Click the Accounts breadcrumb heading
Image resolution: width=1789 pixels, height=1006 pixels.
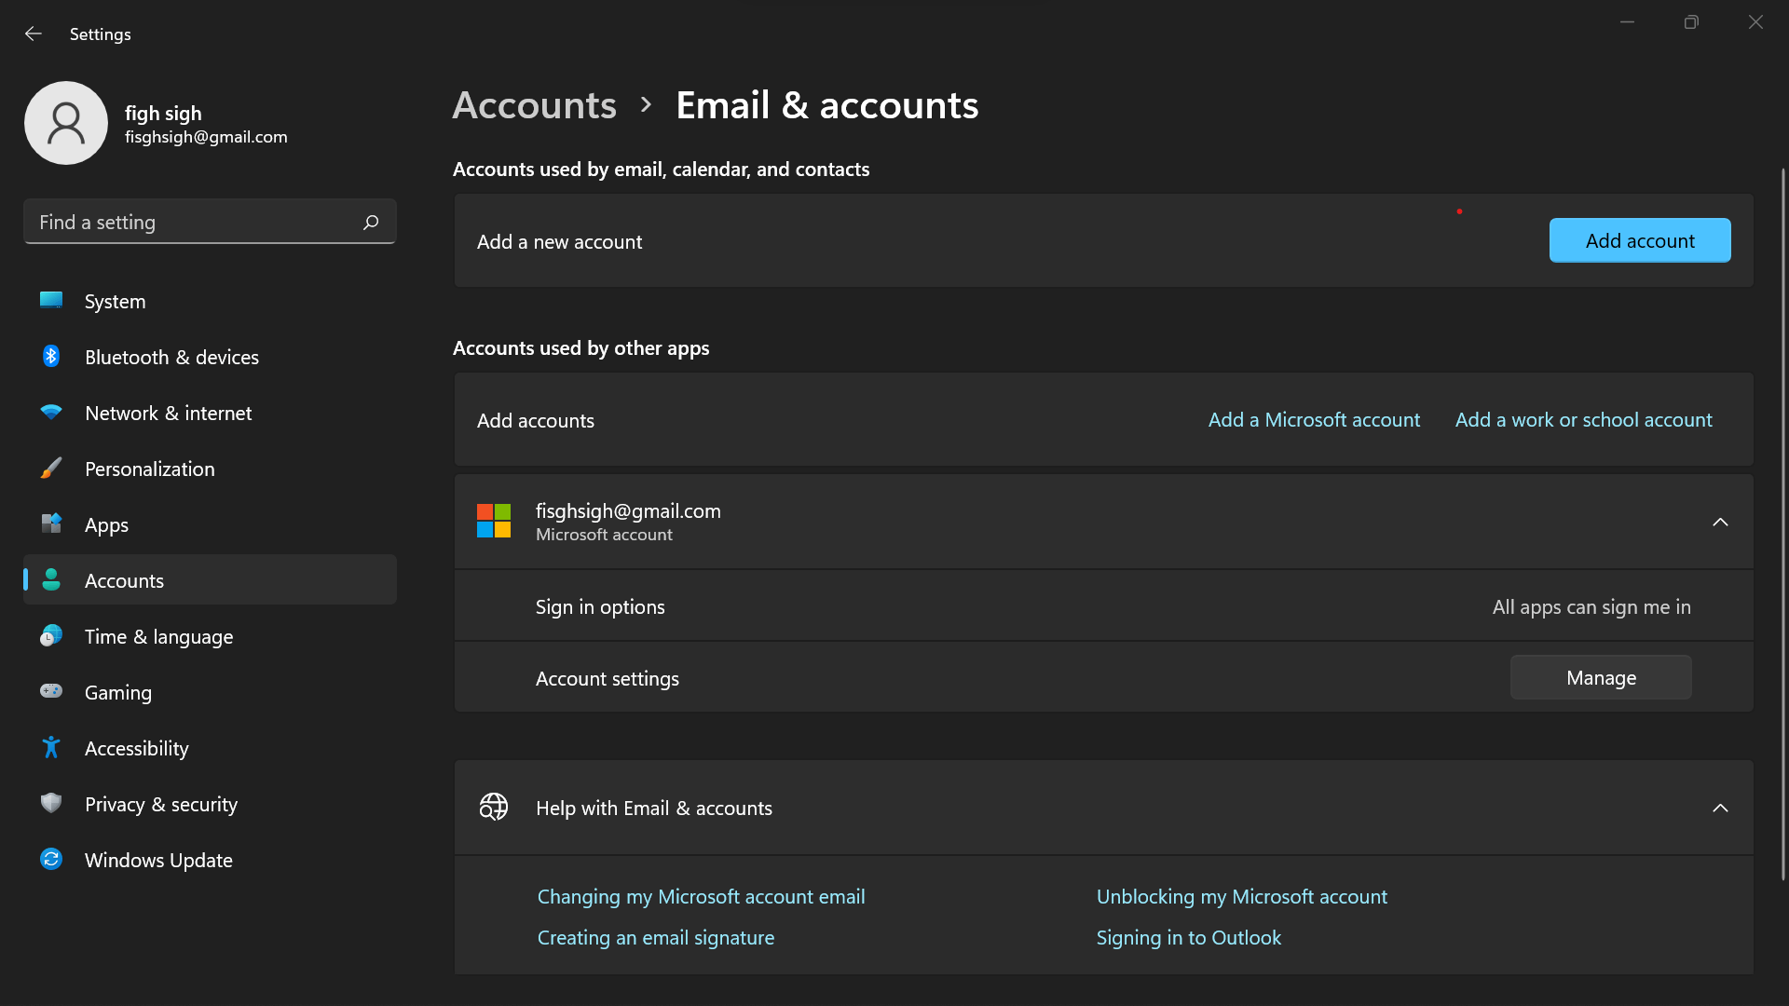pyautogui.click(x=534, y=105)
